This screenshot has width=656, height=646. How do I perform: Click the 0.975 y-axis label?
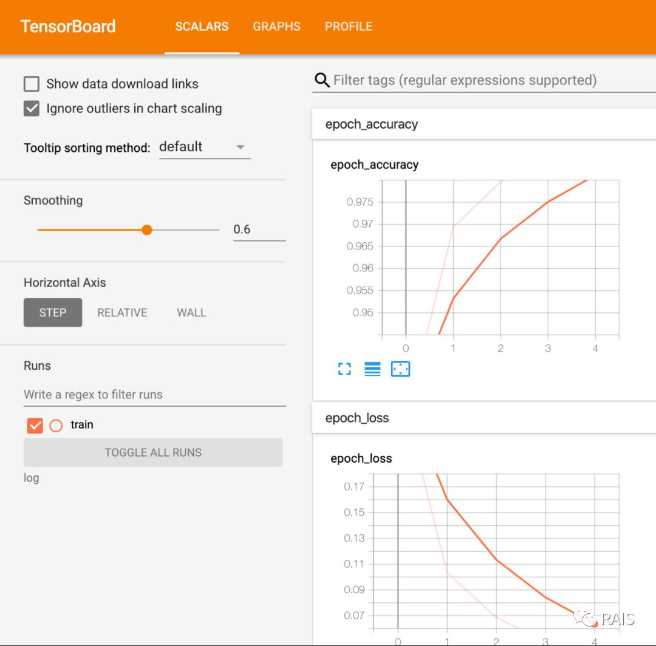pyautogui.click(x=360, y=202)
